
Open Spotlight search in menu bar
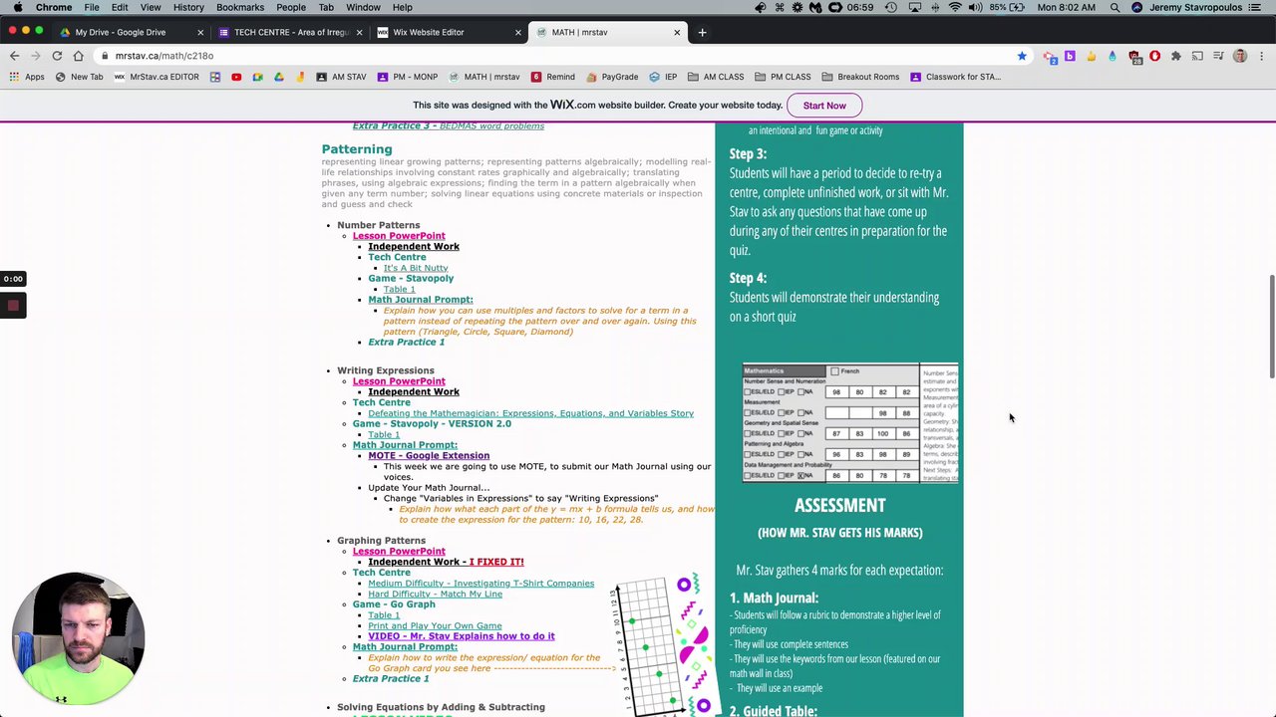tap(1115, 7)
